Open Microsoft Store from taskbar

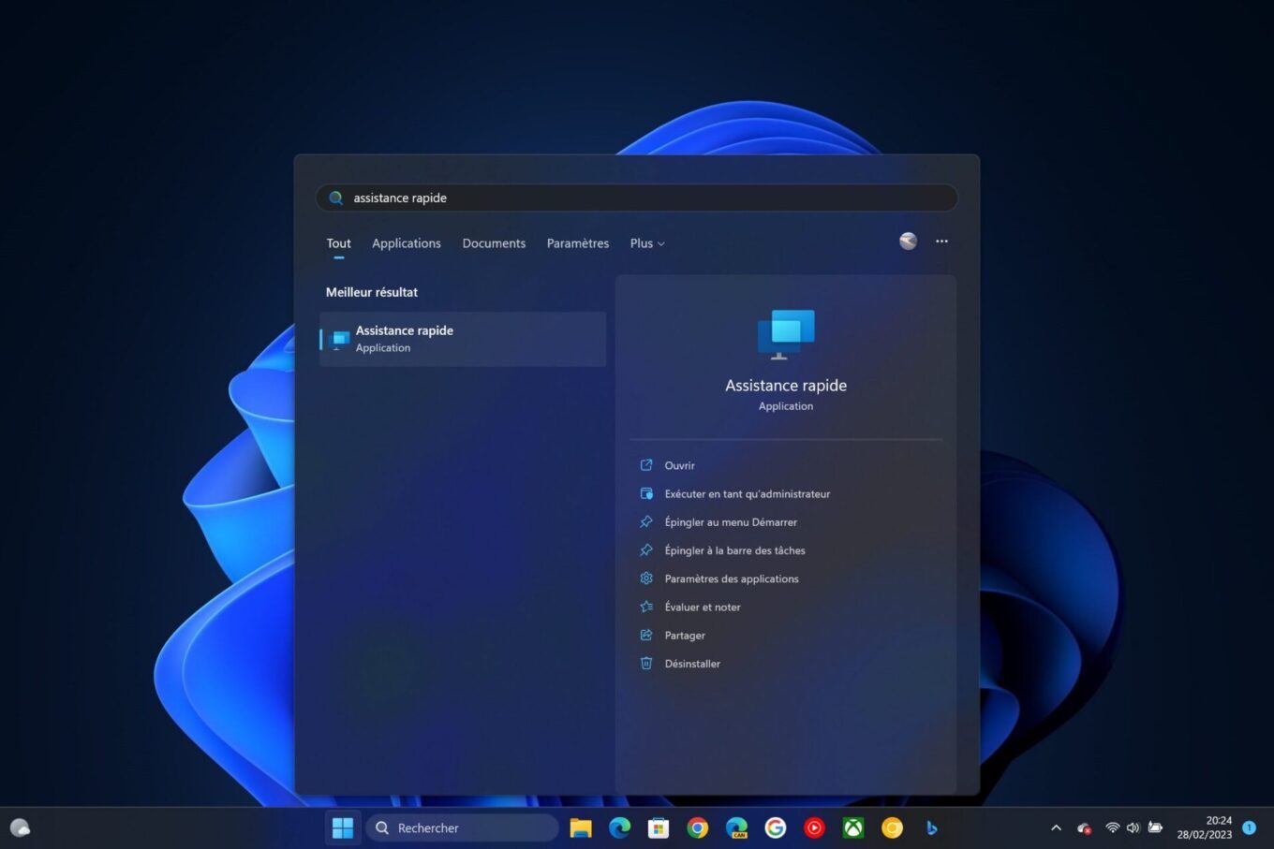click(659, 828)
